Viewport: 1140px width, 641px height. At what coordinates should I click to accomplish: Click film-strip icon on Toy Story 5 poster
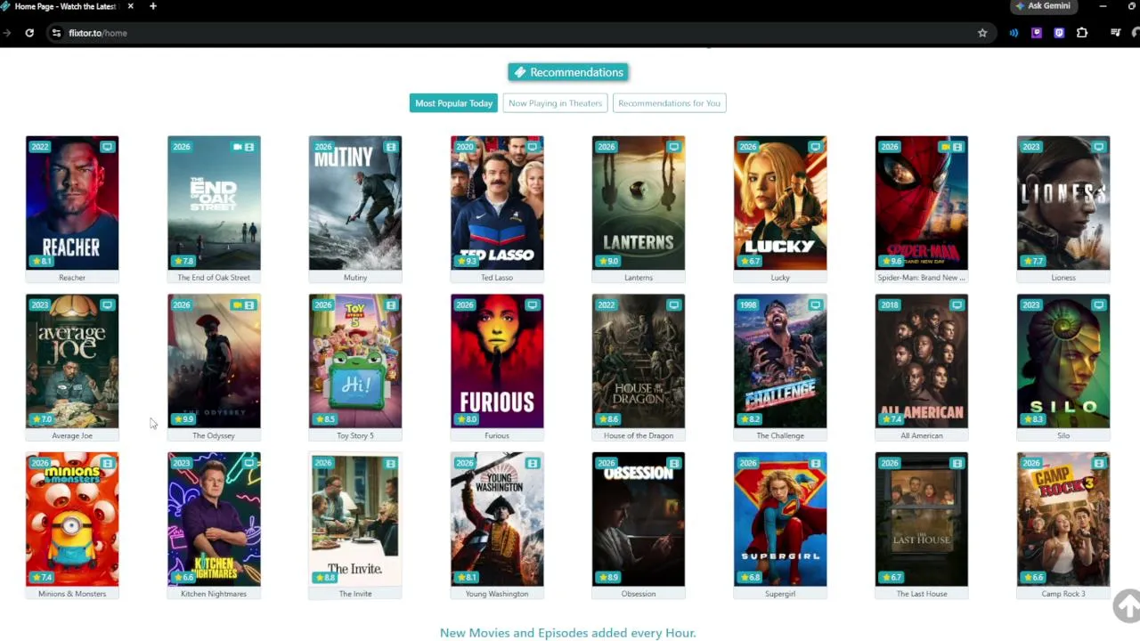coord(390,305)
